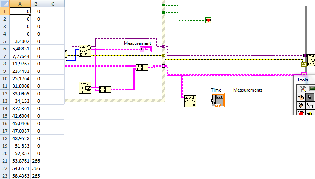The image size is (315, 179).
Task: Select the Object Shortcut Menu tool
Action: (x=309, y=105)
